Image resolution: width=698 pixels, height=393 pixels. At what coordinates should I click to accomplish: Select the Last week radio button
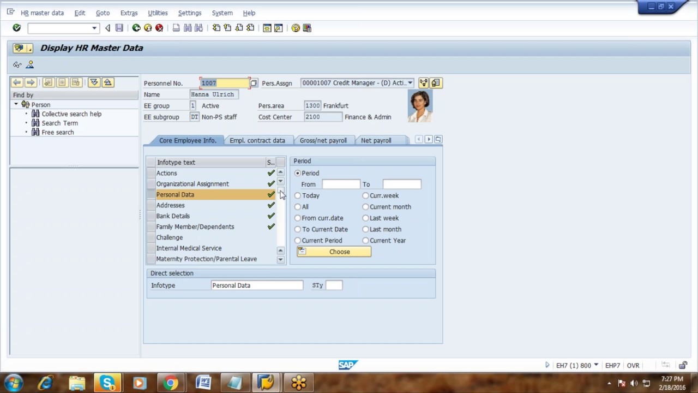tap(365, 218)
